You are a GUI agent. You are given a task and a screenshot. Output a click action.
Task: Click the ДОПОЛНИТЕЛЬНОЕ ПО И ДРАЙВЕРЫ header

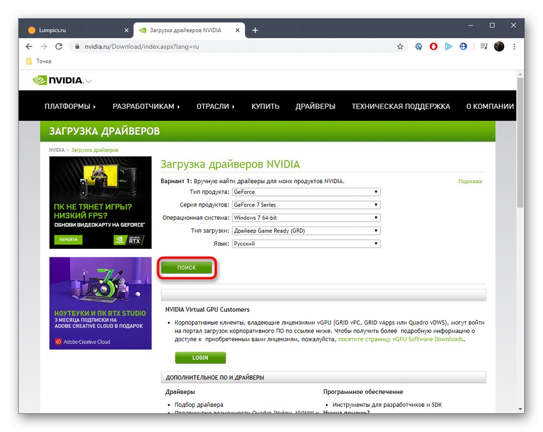point(324,377)
